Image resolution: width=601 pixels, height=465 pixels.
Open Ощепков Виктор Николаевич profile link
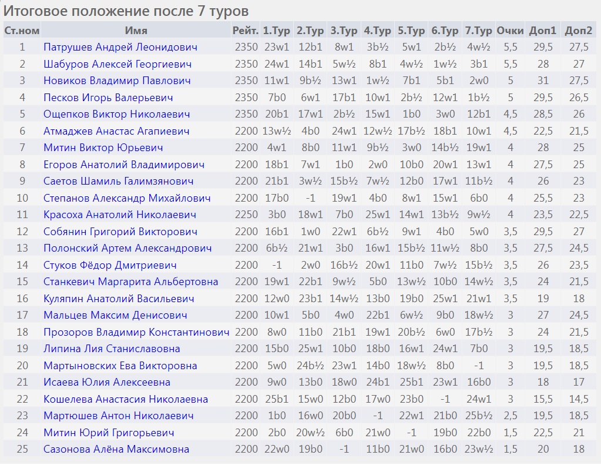pos(116,114)
